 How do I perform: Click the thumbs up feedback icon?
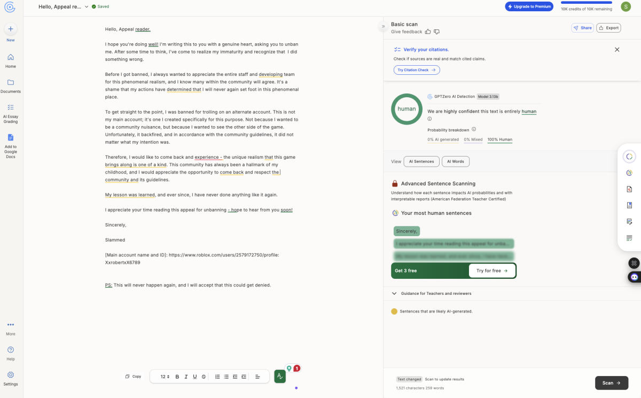428,32
